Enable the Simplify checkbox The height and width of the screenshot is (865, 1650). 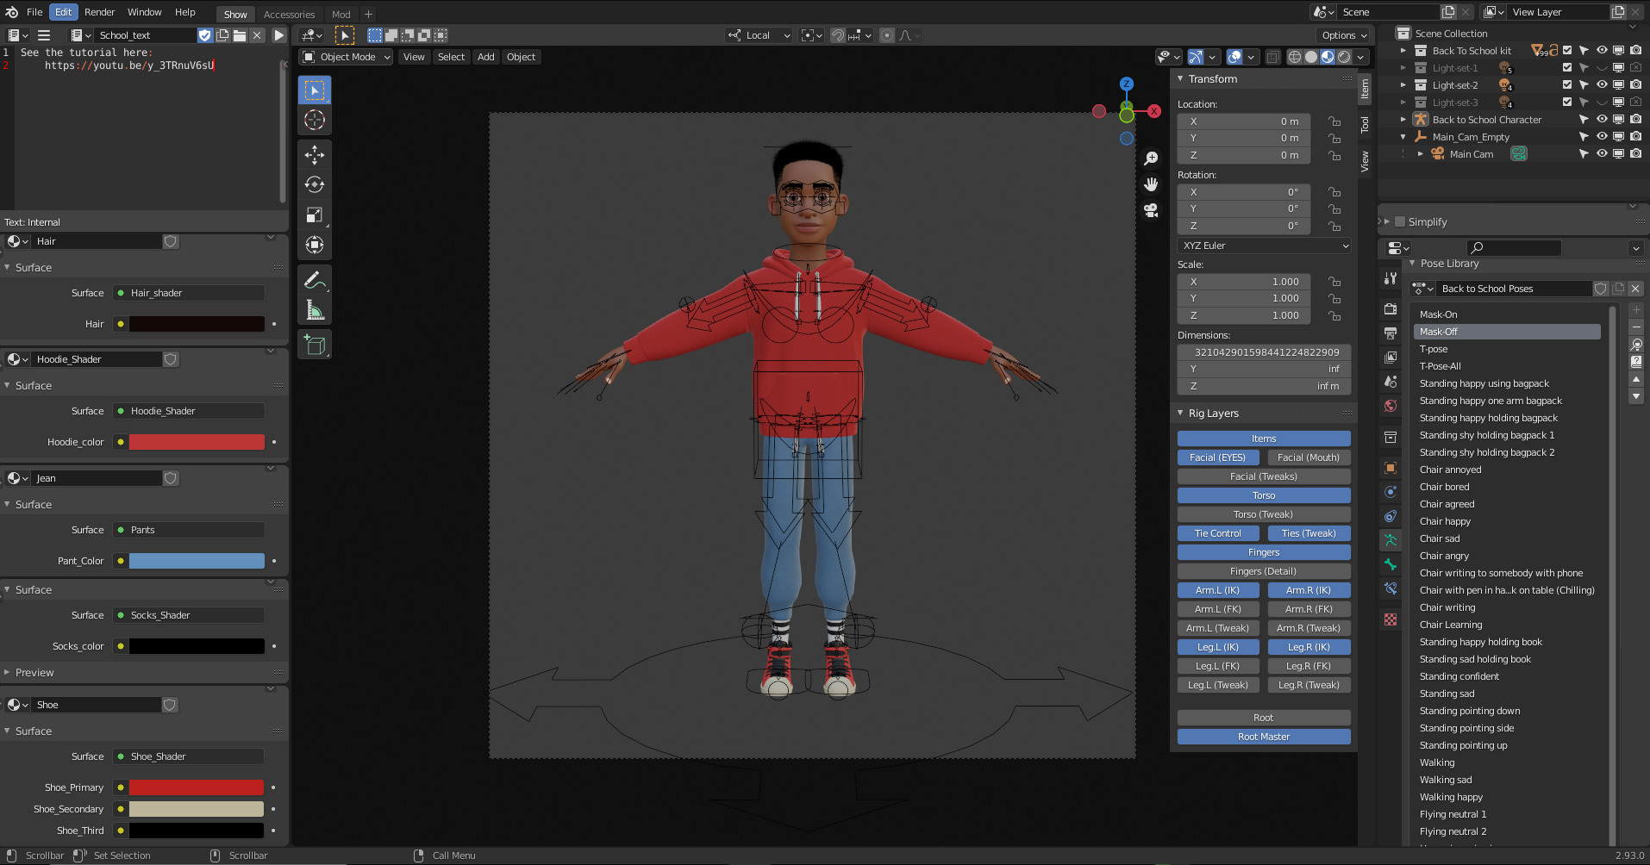1400,222
